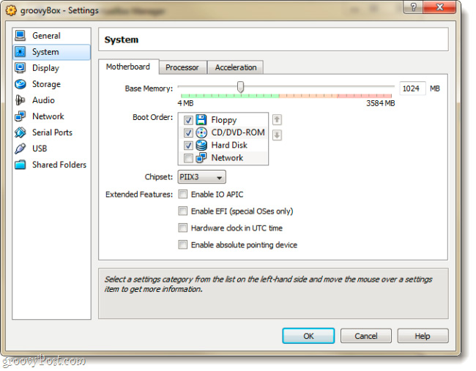
Task: Move boot device down with arrow button
Action: pos(277,135)
